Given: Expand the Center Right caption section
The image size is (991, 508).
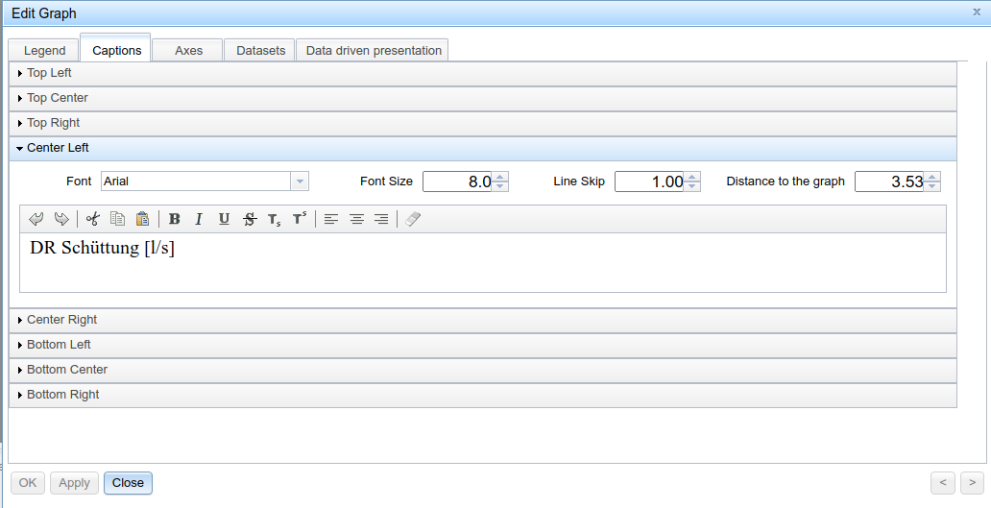Looking at the screenshot, I should point(61,320).
